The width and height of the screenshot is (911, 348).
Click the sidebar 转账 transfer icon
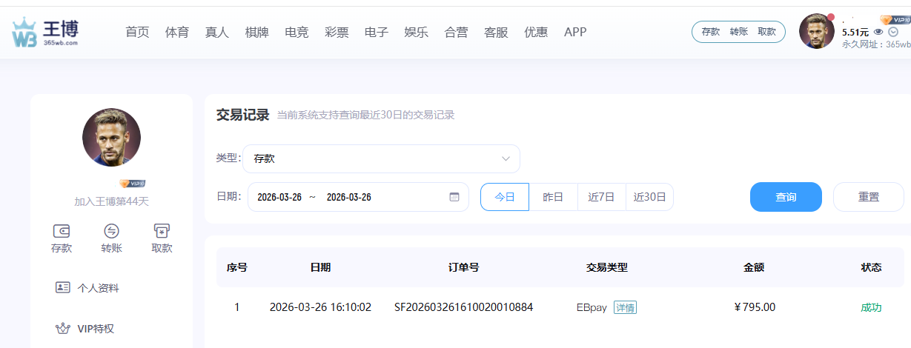(x=111, y=230)
